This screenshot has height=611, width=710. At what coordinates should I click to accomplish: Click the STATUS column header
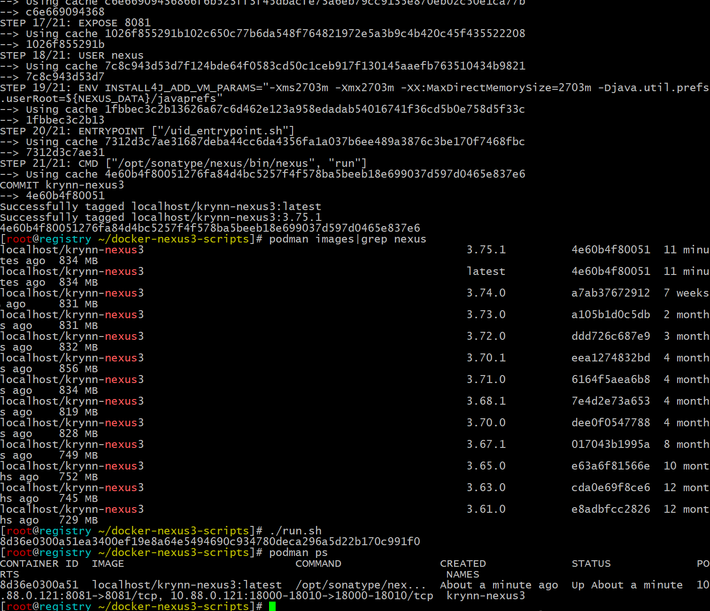tap(591, 563)
